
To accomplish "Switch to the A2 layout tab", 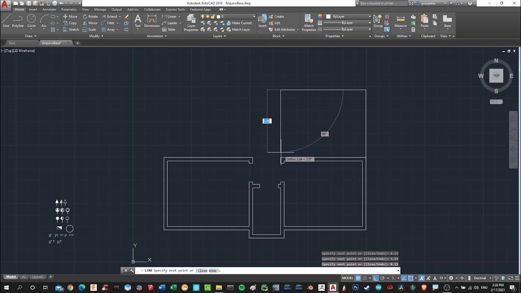I will point(24,277).
